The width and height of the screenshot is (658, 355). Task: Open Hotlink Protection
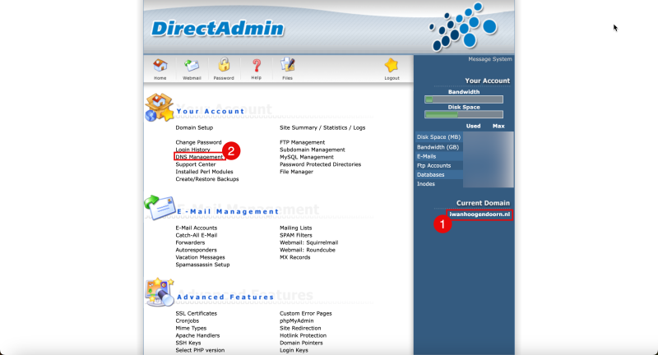303,335
